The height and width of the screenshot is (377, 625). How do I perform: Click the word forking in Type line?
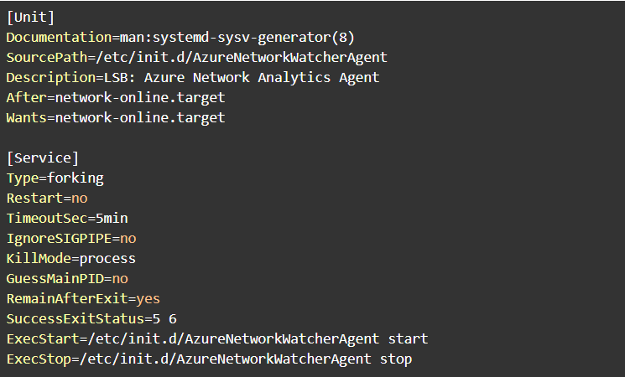pos(76,178)
